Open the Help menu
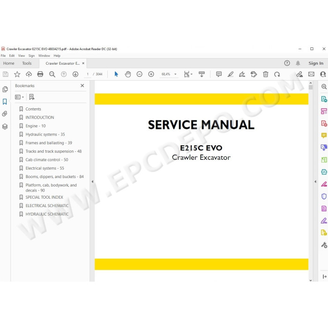 57,56
